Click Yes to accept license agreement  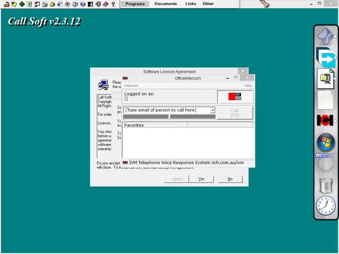click(201, 179)
